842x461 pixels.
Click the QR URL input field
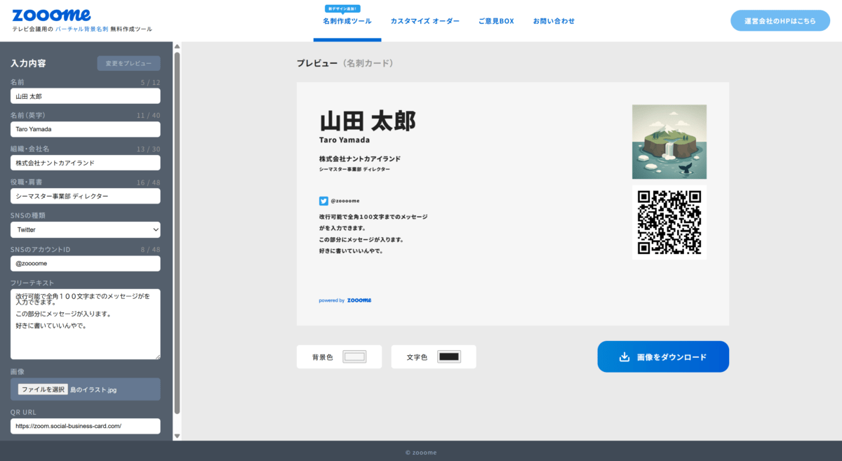85,426
